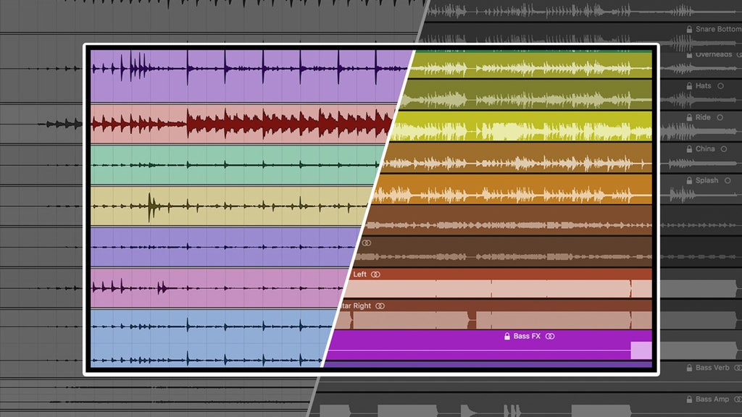Click the loop icon next to Left region name
742x417 pixels.
[375, 274]
